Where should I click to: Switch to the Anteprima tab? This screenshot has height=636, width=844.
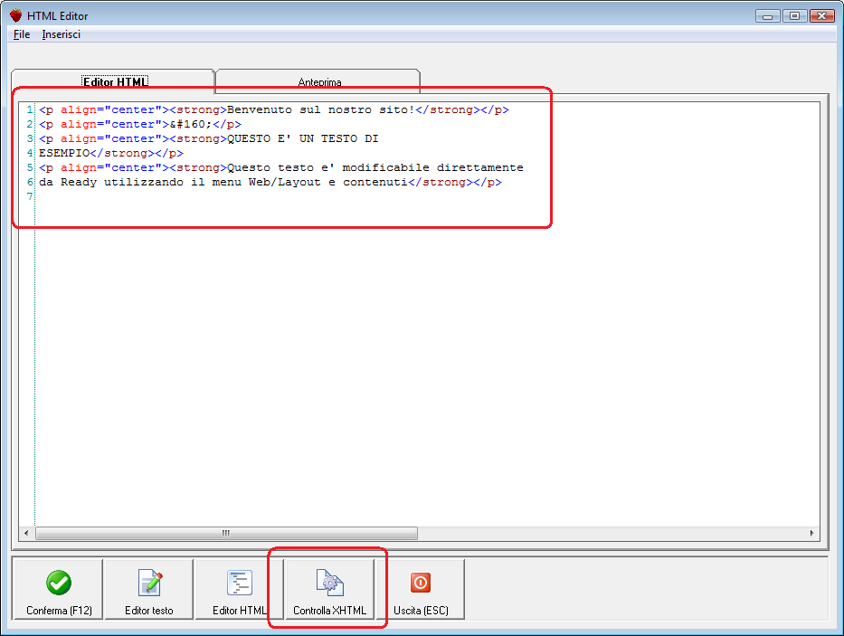(318, 81)
